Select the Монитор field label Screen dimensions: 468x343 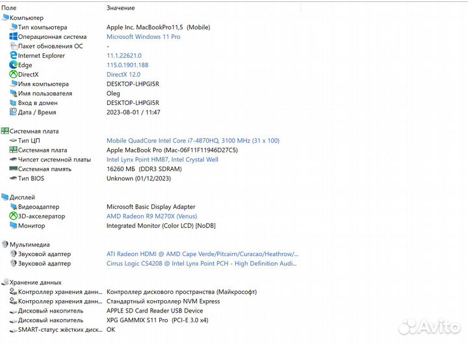click(x=31, y=226)
